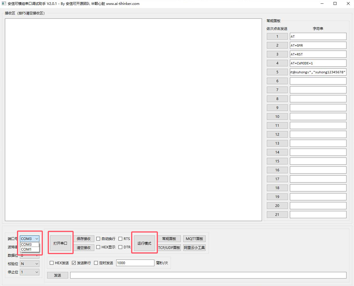Switch to the MQTT面板 panel
Viewport: 354px width, 286px height.
[x=194, y=239]
